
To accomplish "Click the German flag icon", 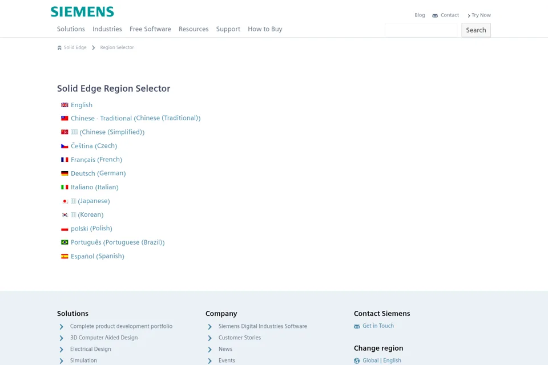I will point(65,173).
